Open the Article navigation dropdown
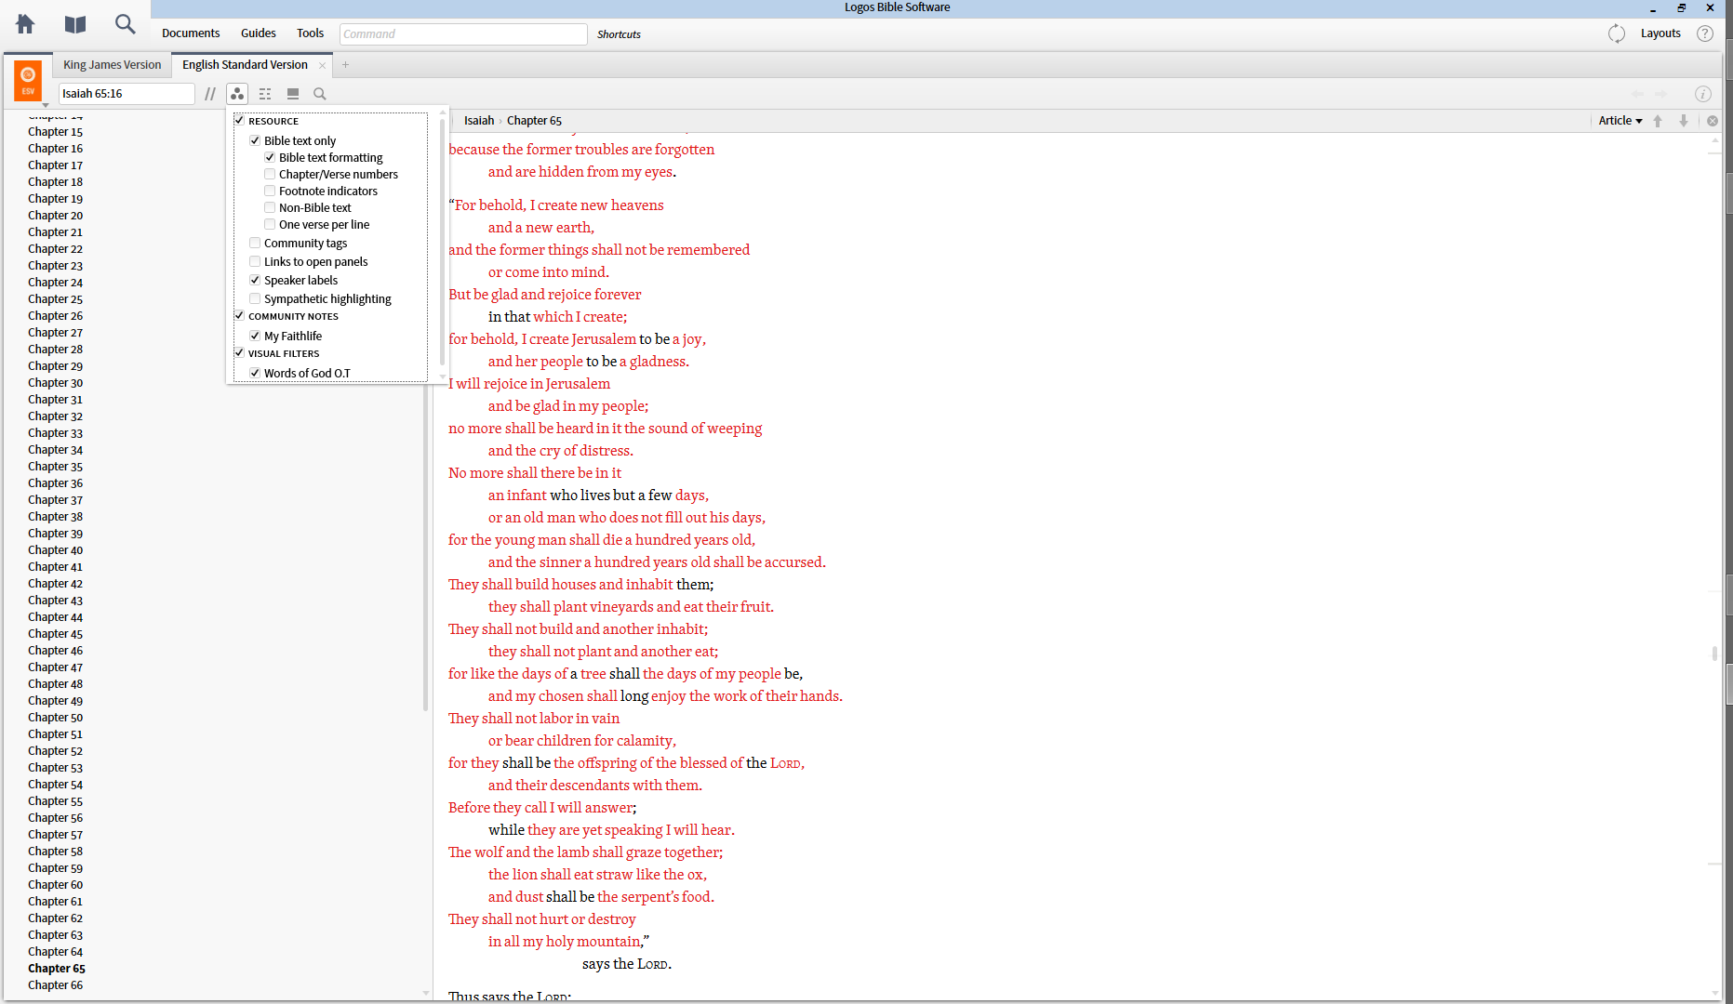Viewport: 1733px width, 1004px height. click(x=1620, y=121)
